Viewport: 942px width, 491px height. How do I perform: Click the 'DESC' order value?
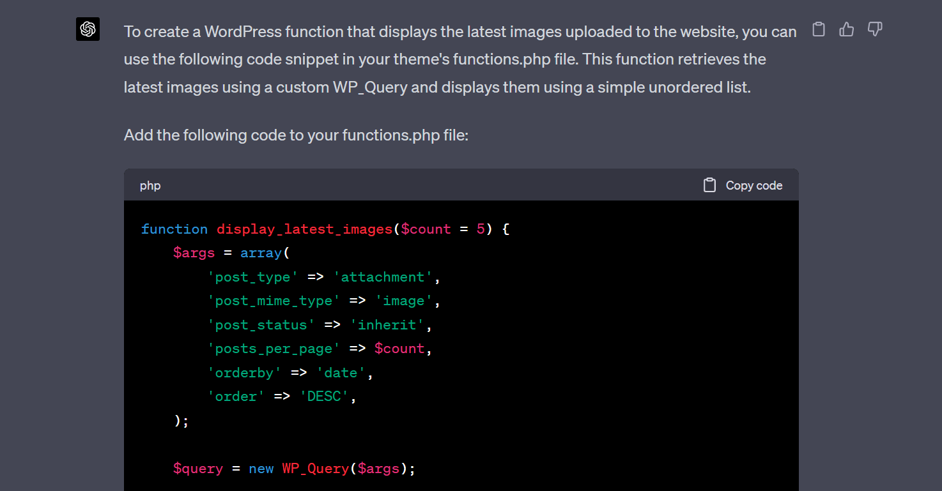point(323,396)
